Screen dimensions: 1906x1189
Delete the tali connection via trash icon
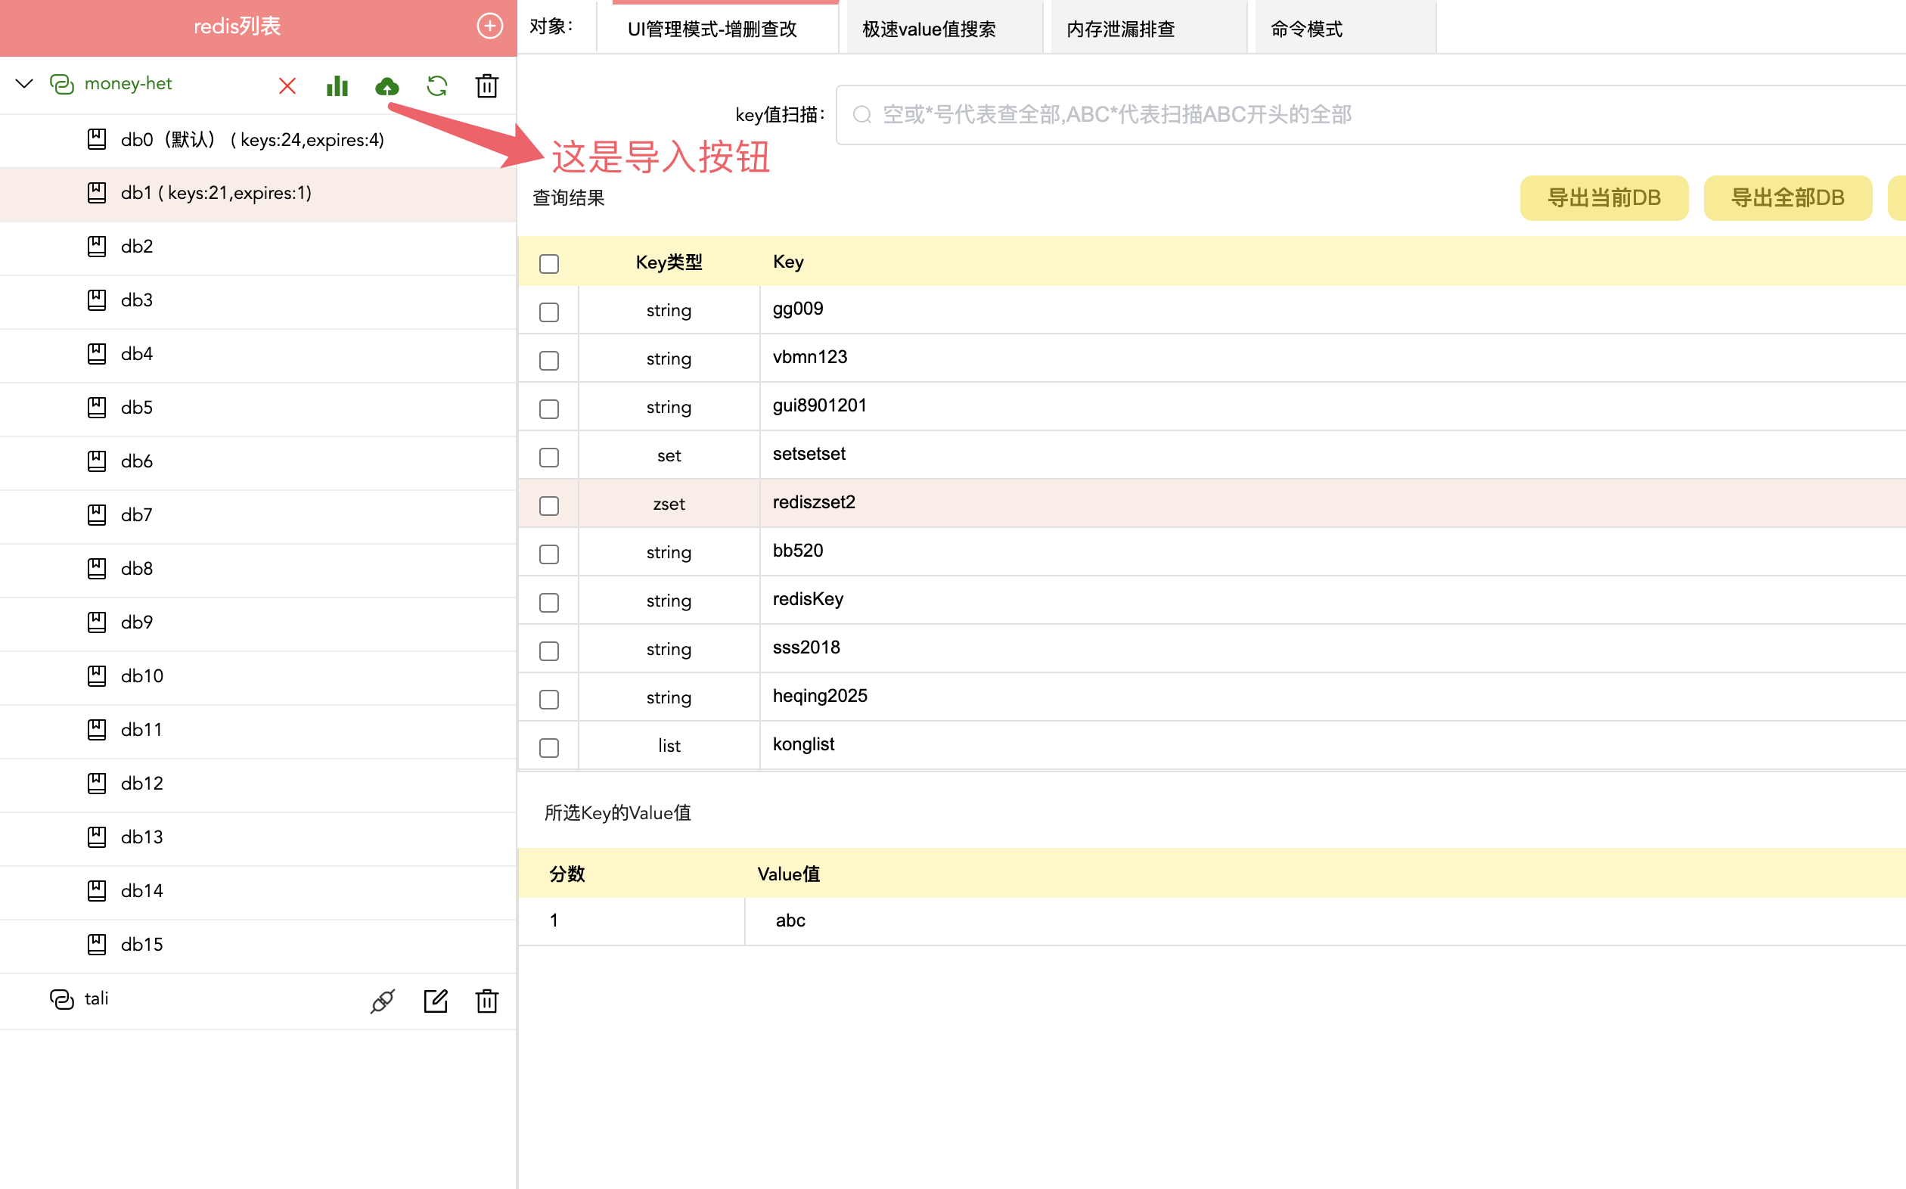(x=487, y=1000)
